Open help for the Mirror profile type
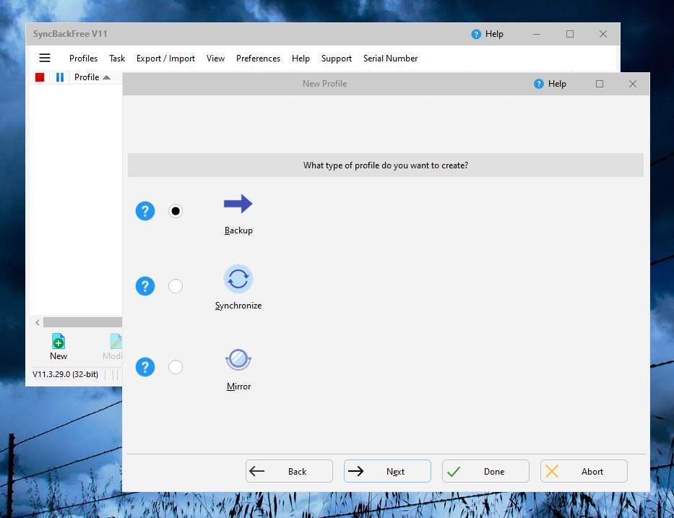 pyautogui.click(x=145, y=367)
